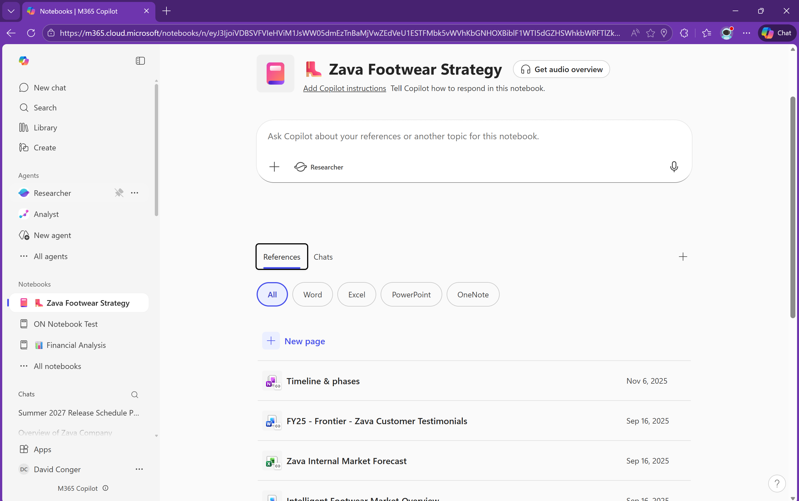Open Timeline & phases reference
Image resolution: width=799 pixels, height=501 pixels.
(474, 381)
